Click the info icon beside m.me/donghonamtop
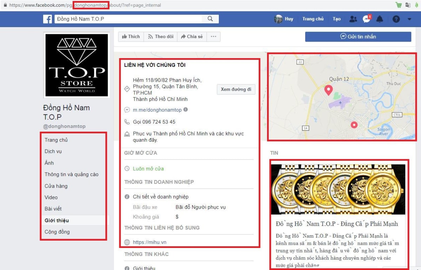The height and width of the screenshot is (270, 421). coord(186,109)
